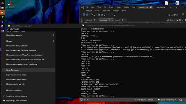Open the Select Repository dropdown
The image size is (186, 104).
click(x=167, y=100)
